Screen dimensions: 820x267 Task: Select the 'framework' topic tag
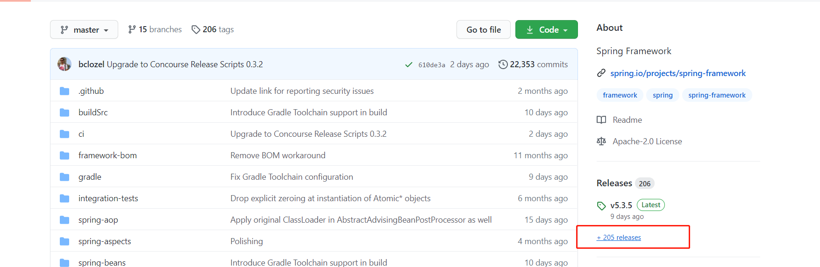pyautogui.click(x=620, y=95)
